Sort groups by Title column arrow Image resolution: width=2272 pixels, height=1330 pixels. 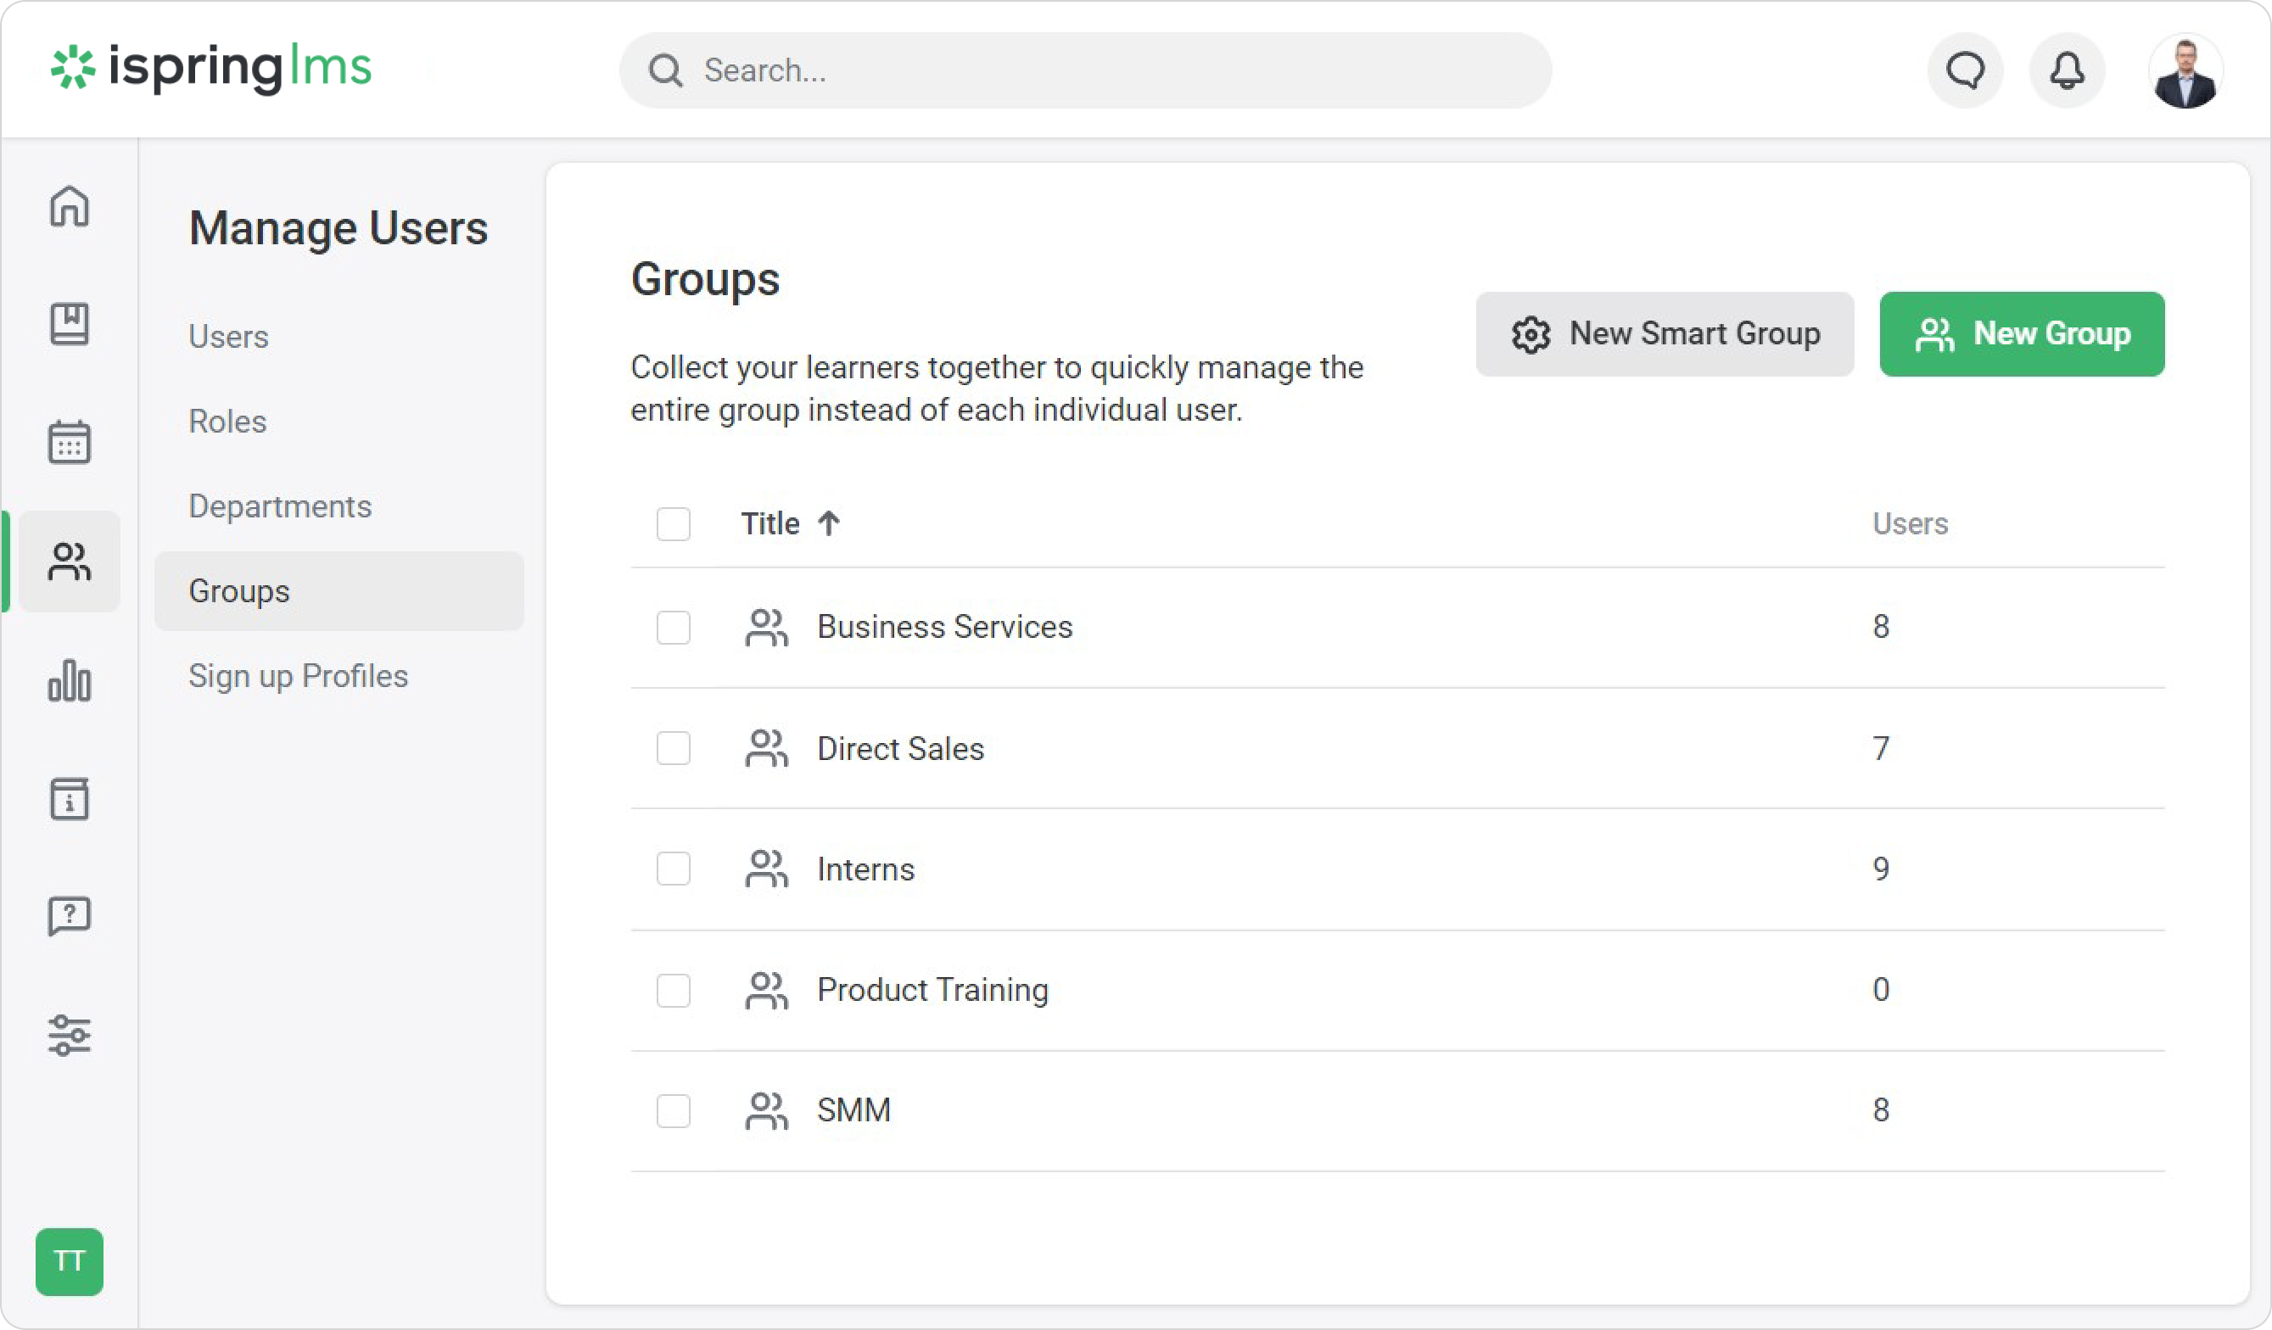tap(829, 523)
